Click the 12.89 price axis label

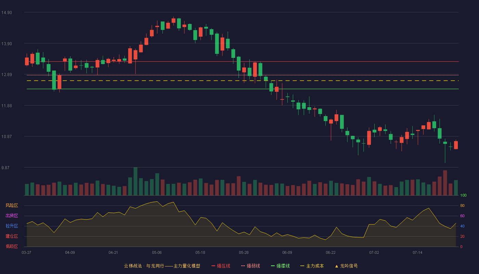click(7, 75)
